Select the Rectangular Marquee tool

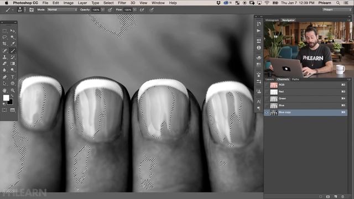point(4,30)
